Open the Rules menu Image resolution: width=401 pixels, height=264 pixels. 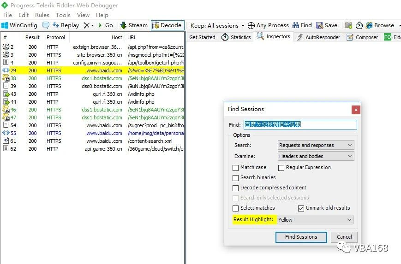point(42,15)
